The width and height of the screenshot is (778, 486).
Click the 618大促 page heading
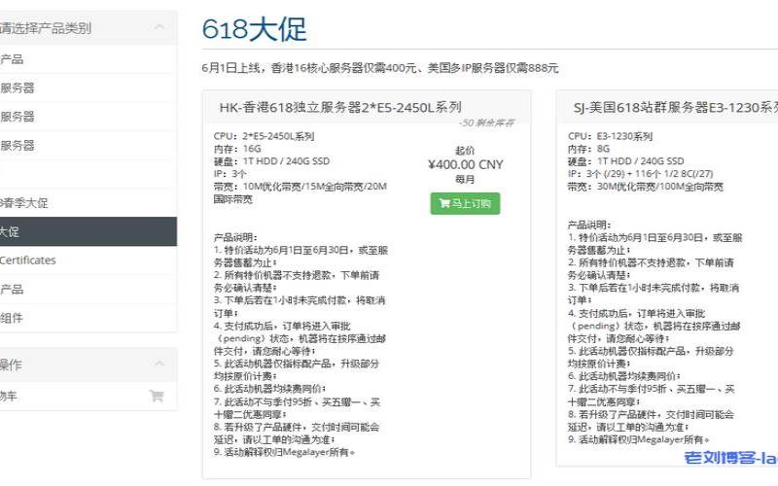[254, 30]
